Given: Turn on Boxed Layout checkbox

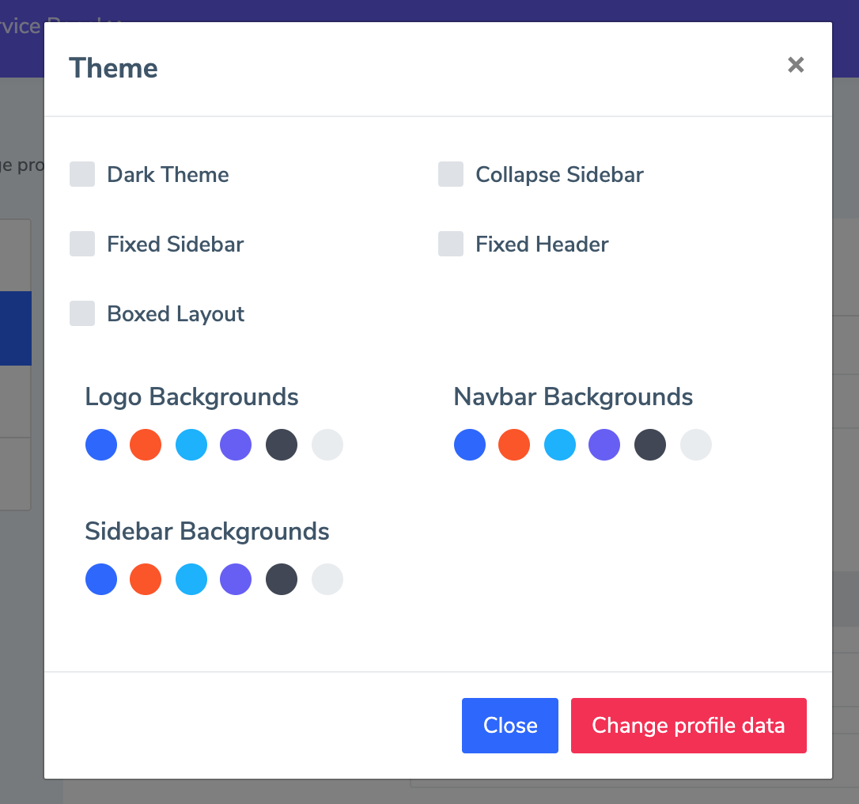Looking at the screenshot, I should click(x=82, y=313).
